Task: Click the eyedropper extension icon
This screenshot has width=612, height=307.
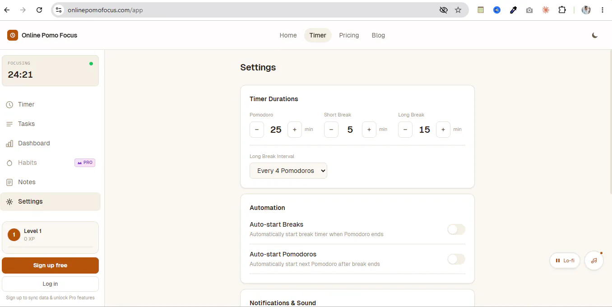Action: pyautogui.click(x=513, y=10)
